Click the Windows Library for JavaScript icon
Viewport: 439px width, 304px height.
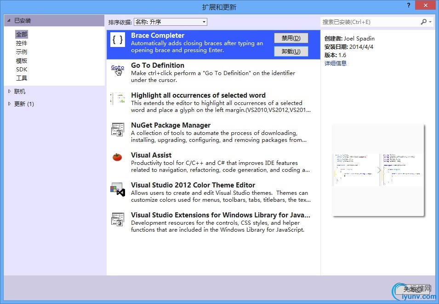click(118, 219)
